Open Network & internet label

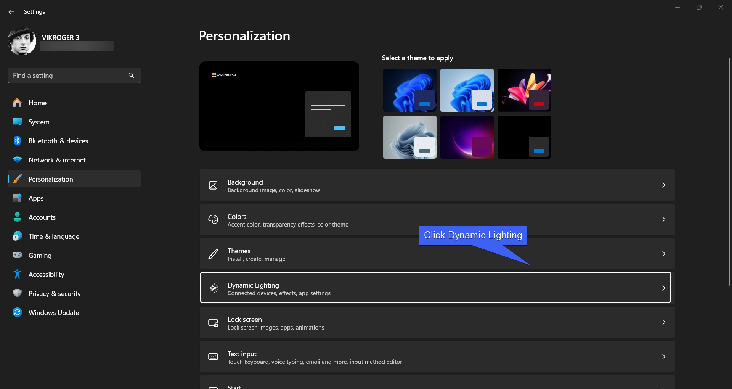click(57, 160)
